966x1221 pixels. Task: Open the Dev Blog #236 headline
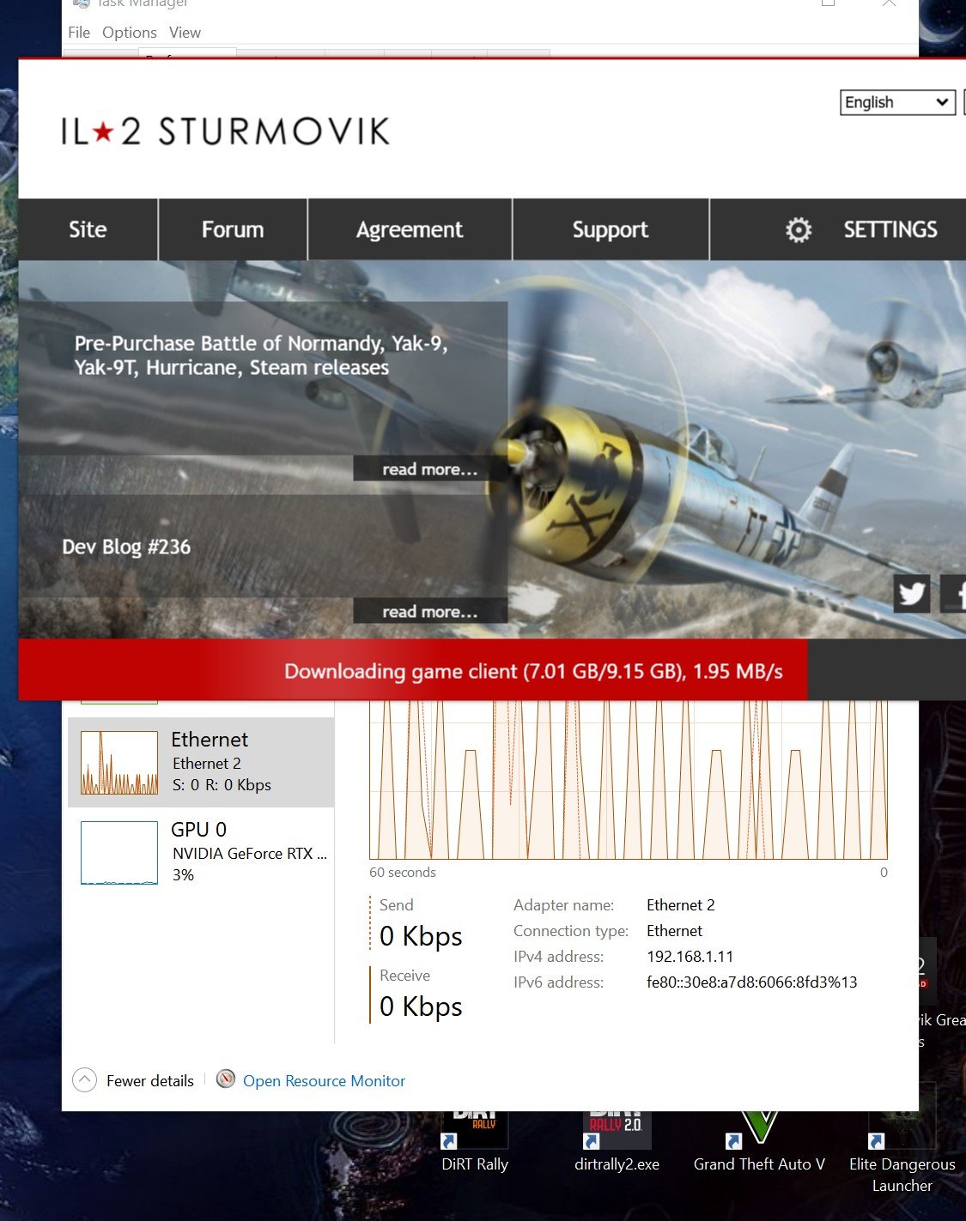126,547
